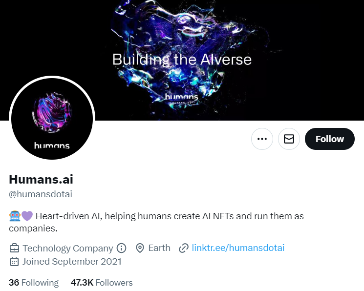
Task: Click the briefcase category icon
Action: click(x=14, y=248)
